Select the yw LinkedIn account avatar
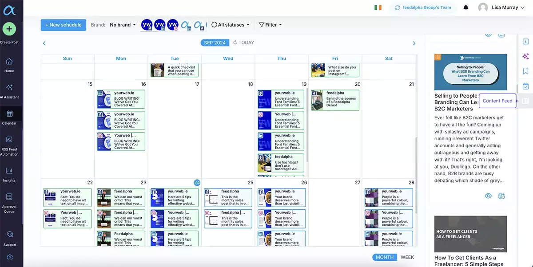Viewport: 533px width, 267px height. point(160,25)
